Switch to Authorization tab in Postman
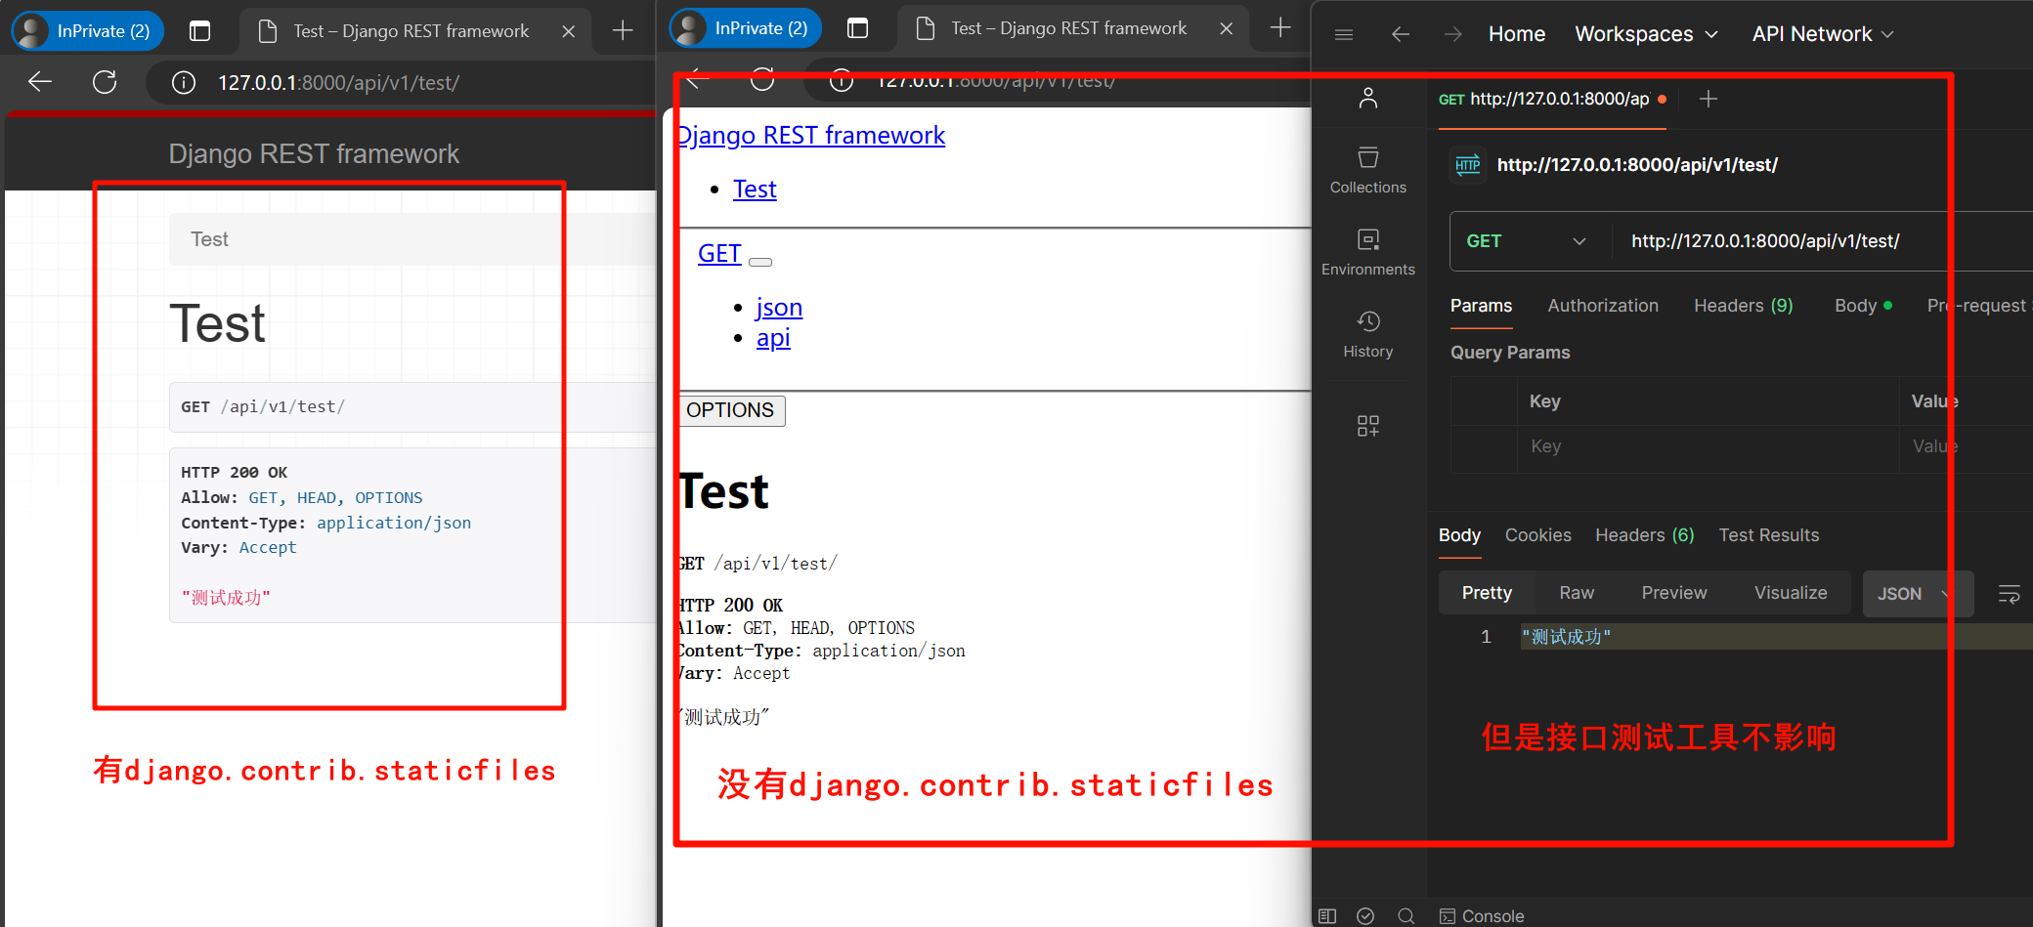 click(1603, 306)
